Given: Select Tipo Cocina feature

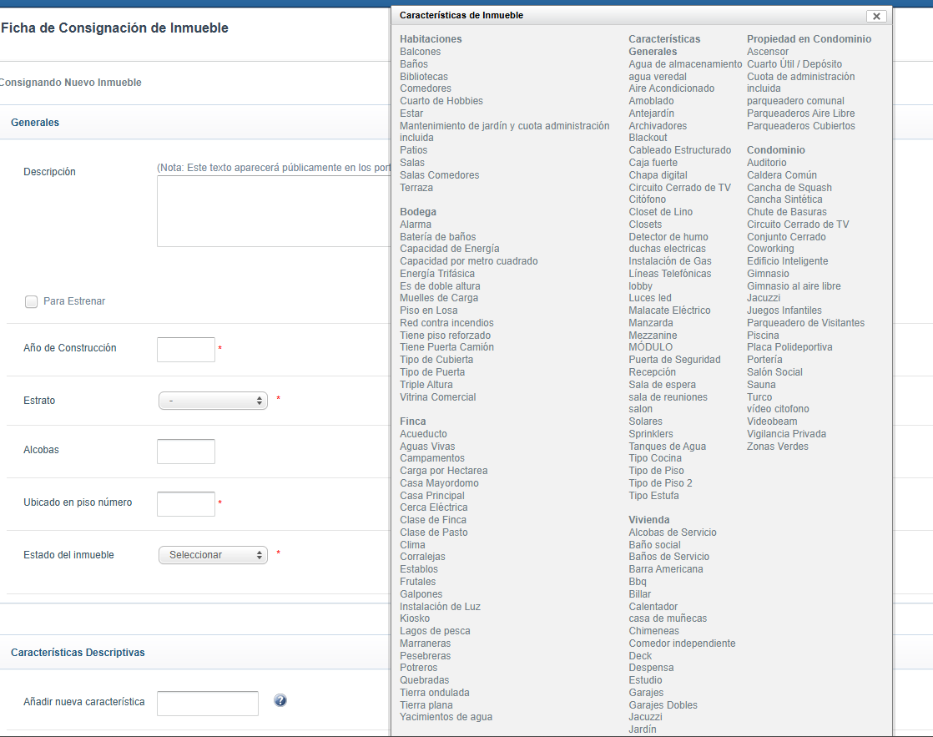Looking at the screenshot, I should tap(655, 458).
